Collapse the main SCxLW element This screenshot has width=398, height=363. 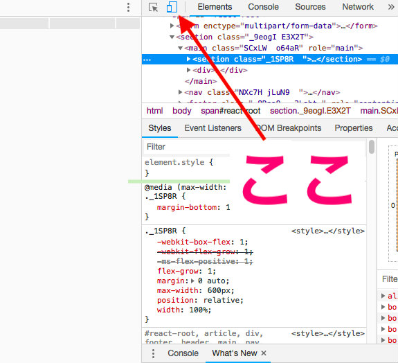[x=180, y=48]
